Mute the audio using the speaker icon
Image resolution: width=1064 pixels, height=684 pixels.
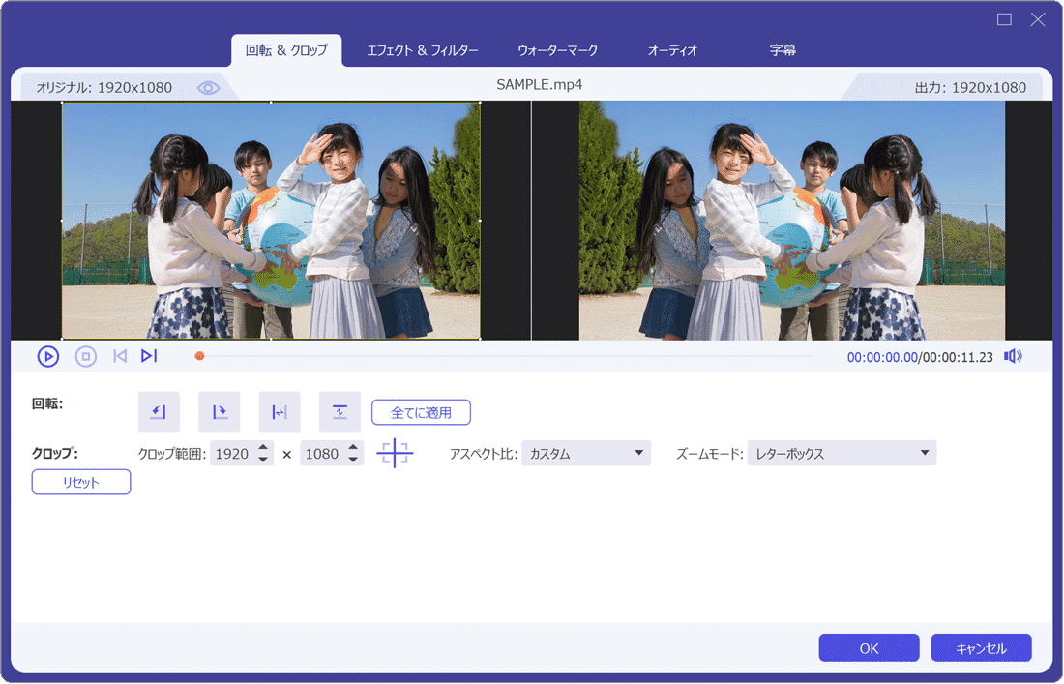[x=1013, y=356]
